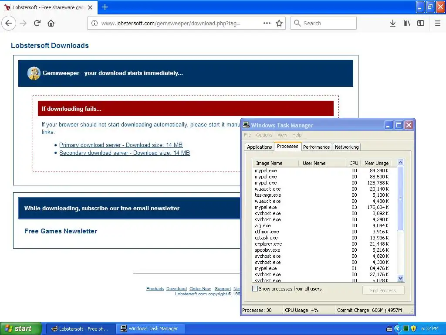The width and height of the screenshot is (446, 335).
Task: Sort processes by User Name column
Action: 322,163
